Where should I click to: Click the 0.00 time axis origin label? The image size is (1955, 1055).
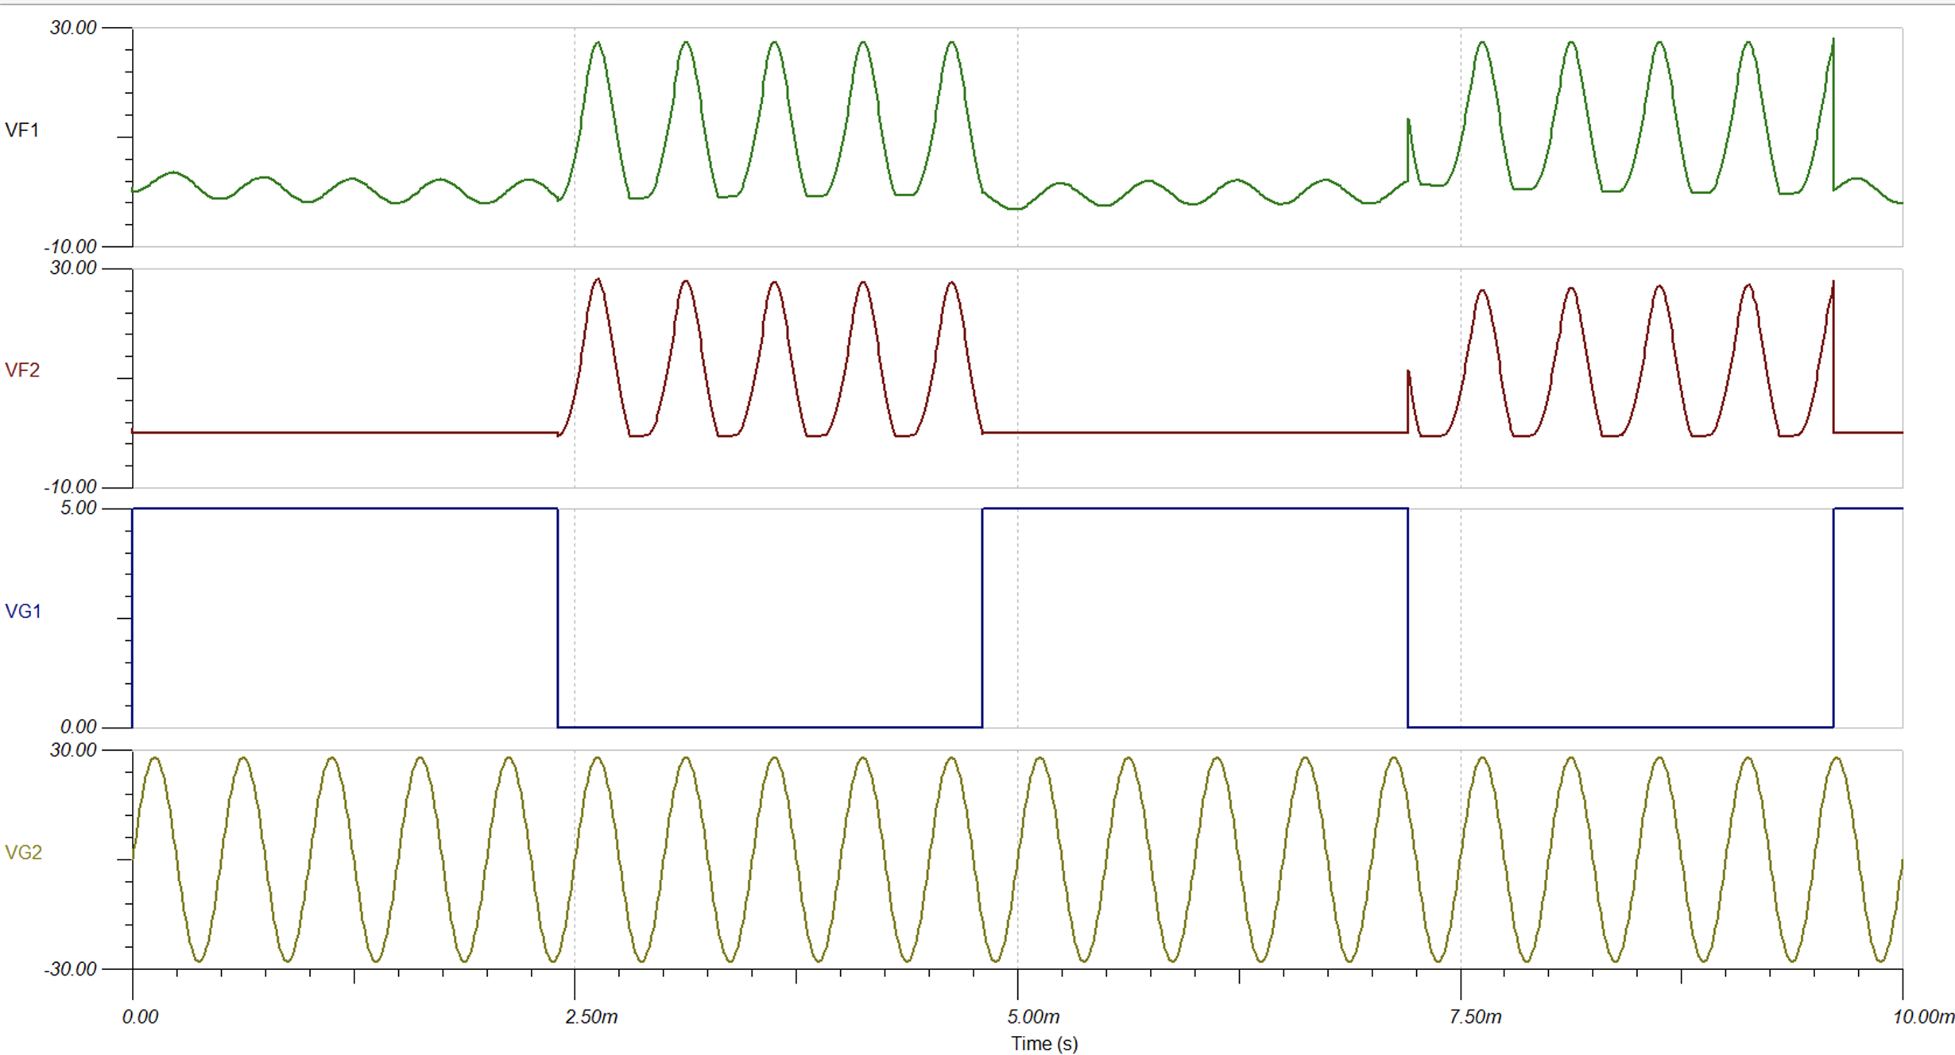[x=141, y=1017]
